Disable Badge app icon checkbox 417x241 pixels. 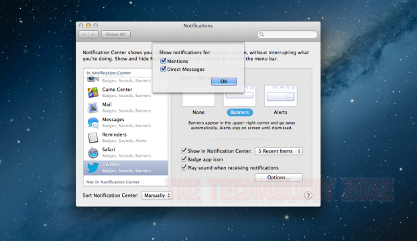184,159
